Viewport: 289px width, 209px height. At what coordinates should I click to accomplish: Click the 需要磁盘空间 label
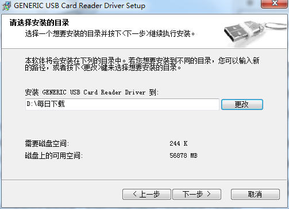pyautogui.click(x=47, y=143)
